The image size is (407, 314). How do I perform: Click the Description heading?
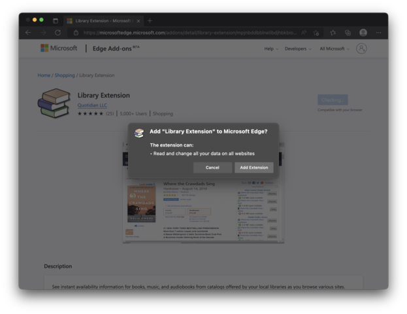pyautogui.click(x=58, y=266)
